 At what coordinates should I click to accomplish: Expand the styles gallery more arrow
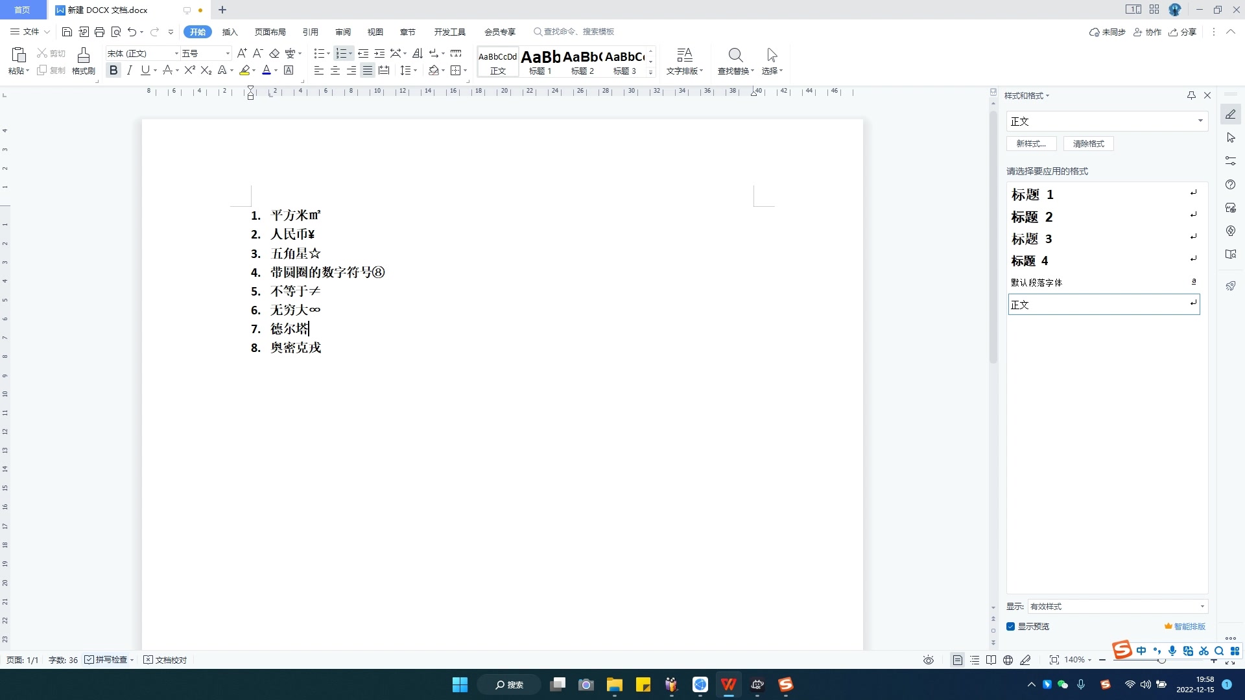pyautogui.click(x=650, y=72)
